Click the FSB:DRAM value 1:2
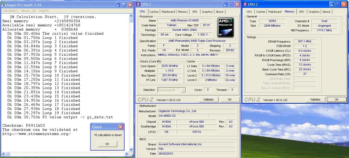Image resolution: width=349 pixels, height=158 pixels. click(305, 46)
